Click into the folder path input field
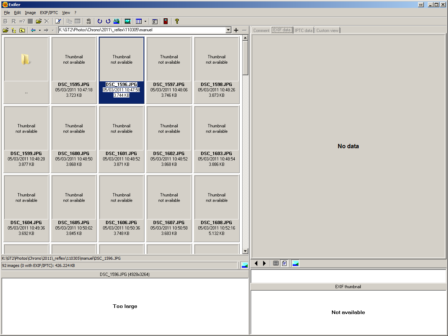Viewport: 448px width, 336px height. (142, 30)
